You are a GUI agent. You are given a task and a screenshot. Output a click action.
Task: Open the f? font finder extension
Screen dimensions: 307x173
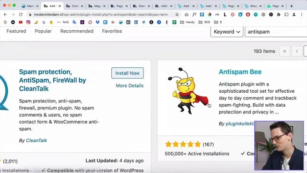point(194,14)
